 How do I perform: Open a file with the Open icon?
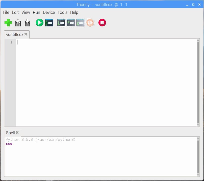tap(18, 23)
